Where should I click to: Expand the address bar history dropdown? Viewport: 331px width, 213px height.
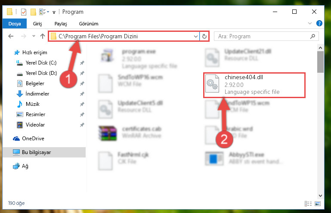(x=196, y=36)
